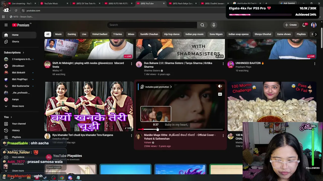Open a new browser tab with plus icon

click(x=266, y=3)
